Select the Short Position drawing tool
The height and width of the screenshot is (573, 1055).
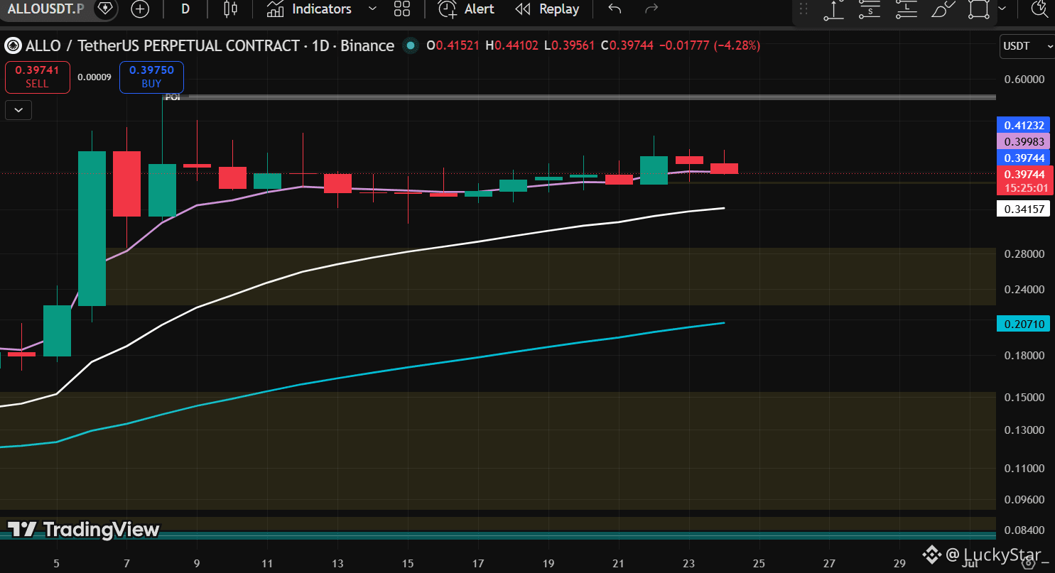pyautogui.click(x=870, y=9)
